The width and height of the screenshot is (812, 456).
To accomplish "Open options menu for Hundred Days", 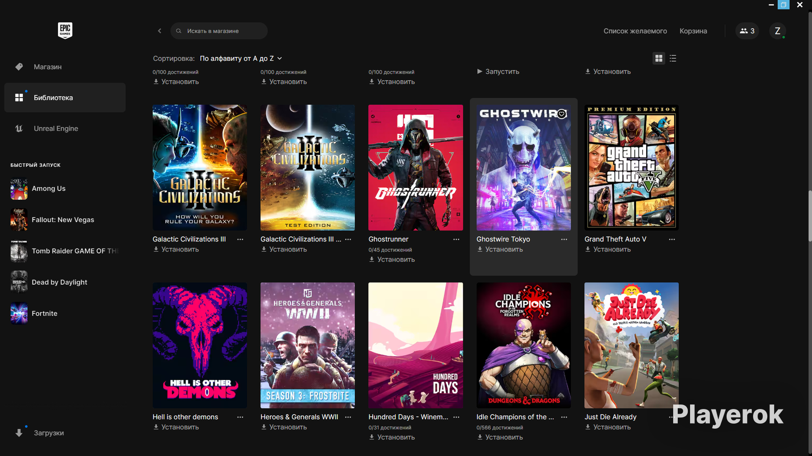I will pos(456,417).
